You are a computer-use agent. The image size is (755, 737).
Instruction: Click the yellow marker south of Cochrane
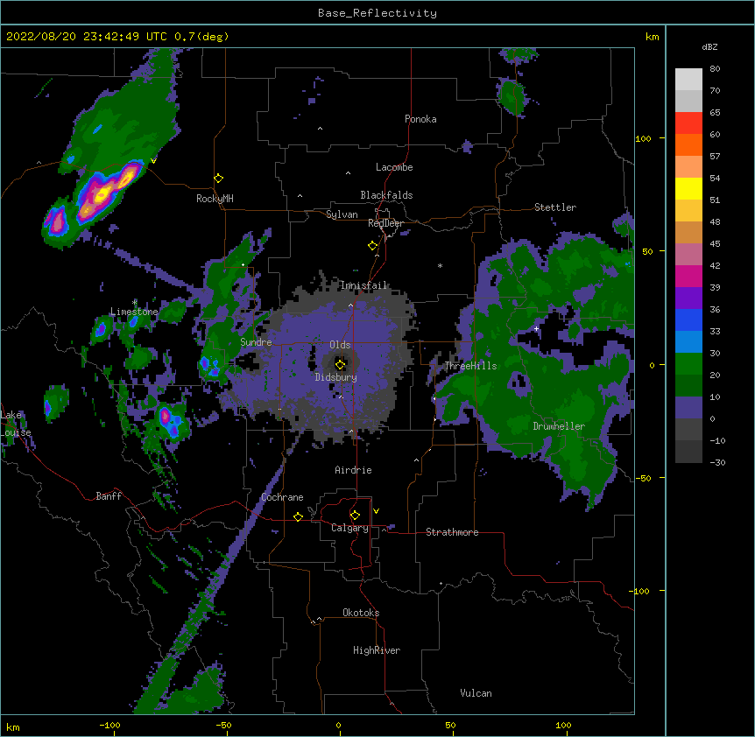point(298,516)
